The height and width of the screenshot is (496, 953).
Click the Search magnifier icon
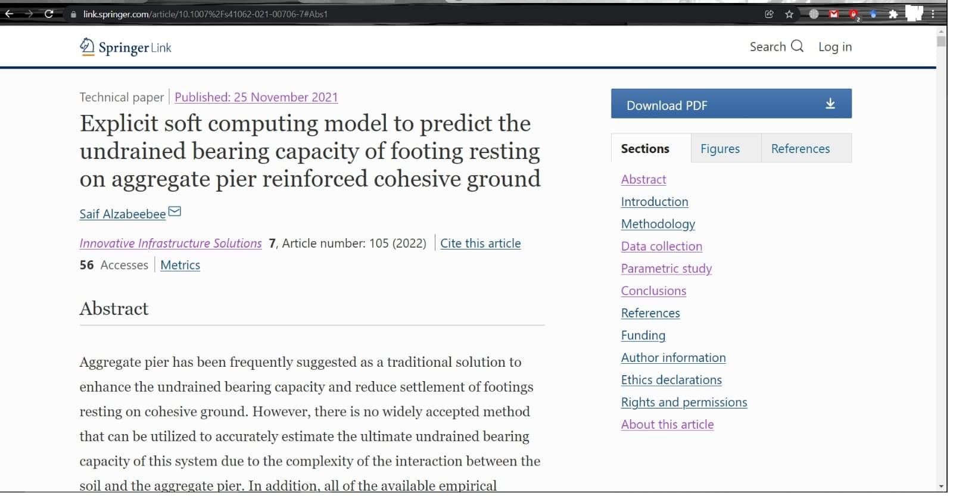797,46
